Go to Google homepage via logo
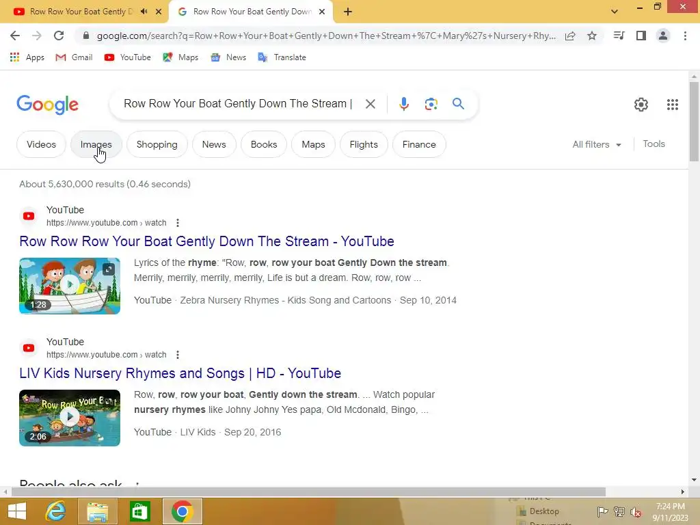This screenshot has height=525, width=700. pos(47,105)
